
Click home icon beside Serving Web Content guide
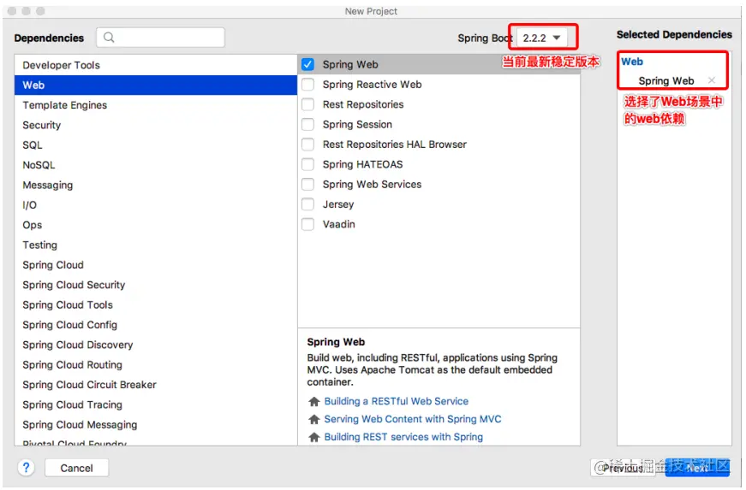click(x=314, y=419)
